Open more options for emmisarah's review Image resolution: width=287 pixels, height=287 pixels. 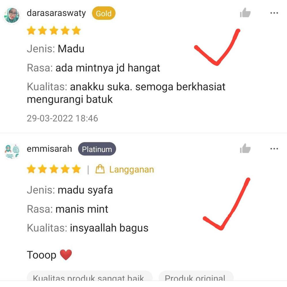pos(274,149)
